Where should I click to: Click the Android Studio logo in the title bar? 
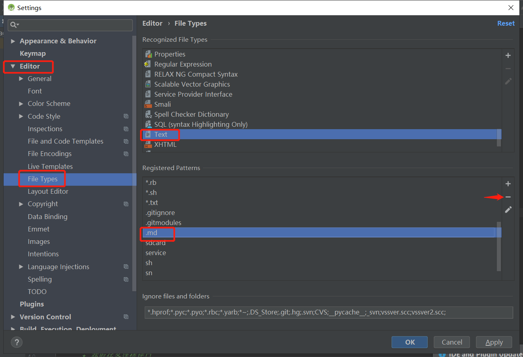point(11,7)
